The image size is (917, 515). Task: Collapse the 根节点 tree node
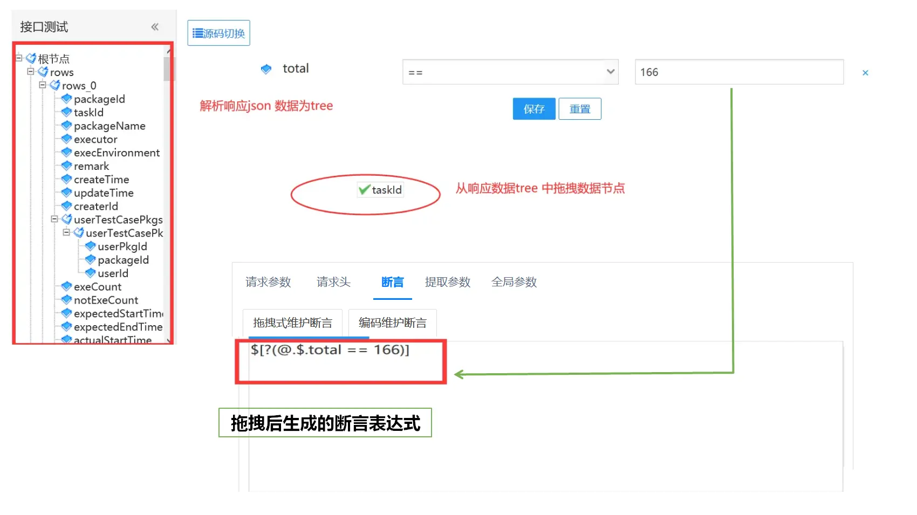[19, 58]
